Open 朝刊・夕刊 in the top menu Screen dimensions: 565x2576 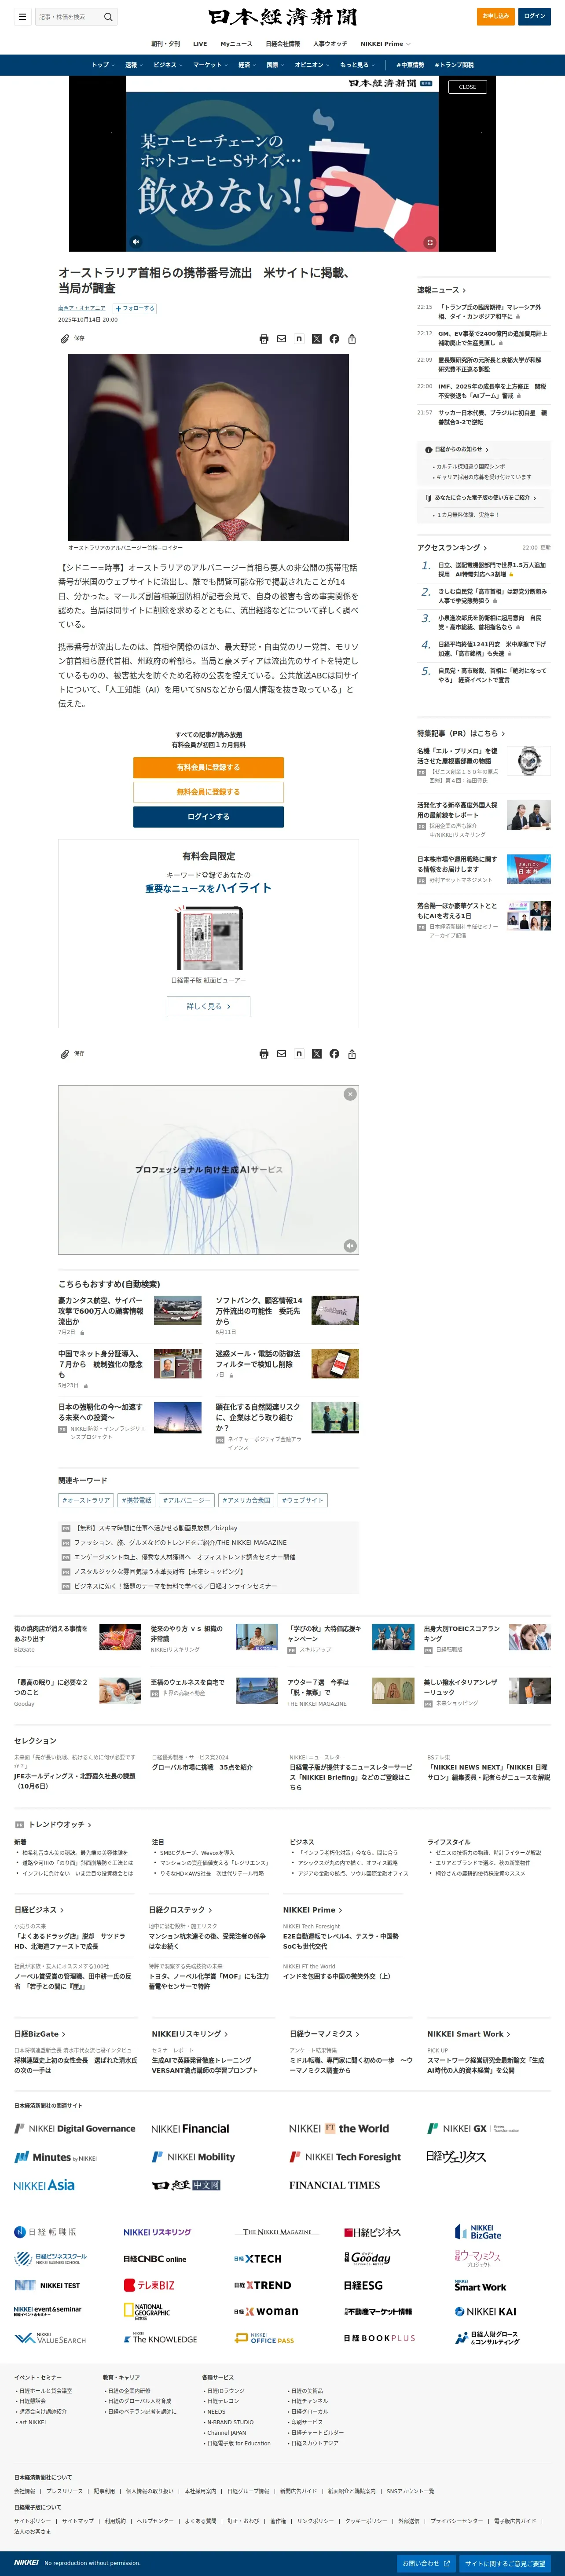coord(166,44)
